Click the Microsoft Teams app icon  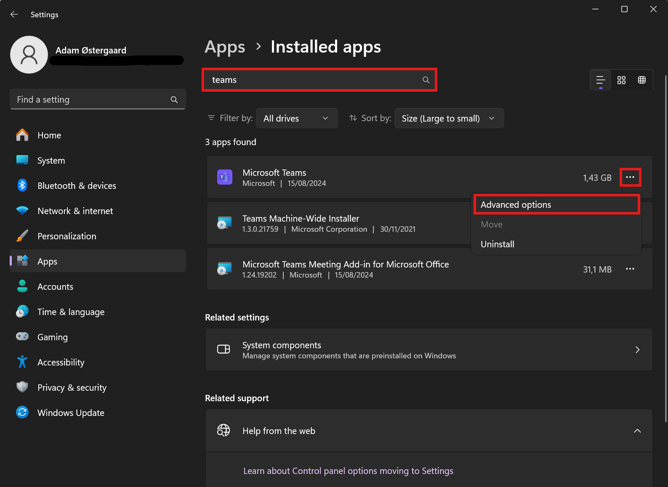click(225, 177)
